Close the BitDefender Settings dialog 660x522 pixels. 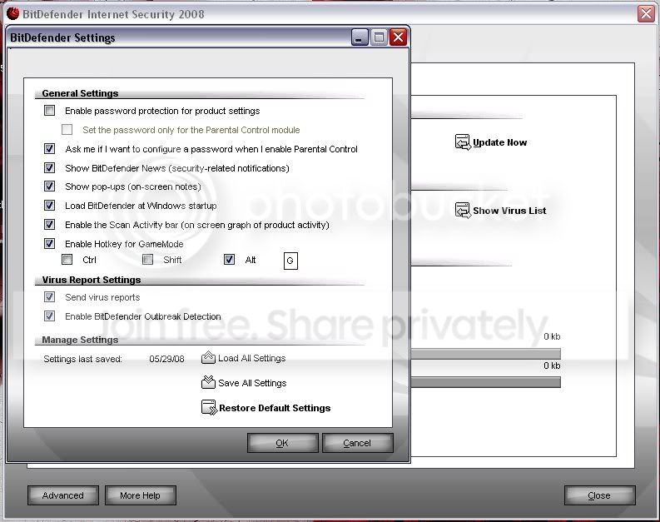(x=398, y=37)
